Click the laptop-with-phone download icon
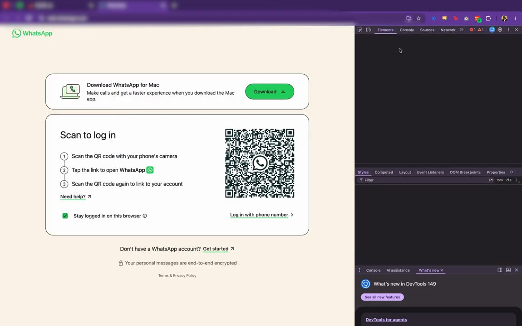Viewport: 522px width, 326px height. [x=70, y=91]
